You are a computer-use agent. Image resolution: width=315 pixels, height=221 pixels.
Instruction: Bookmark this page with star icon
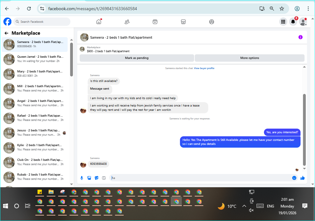pos(282,9)
